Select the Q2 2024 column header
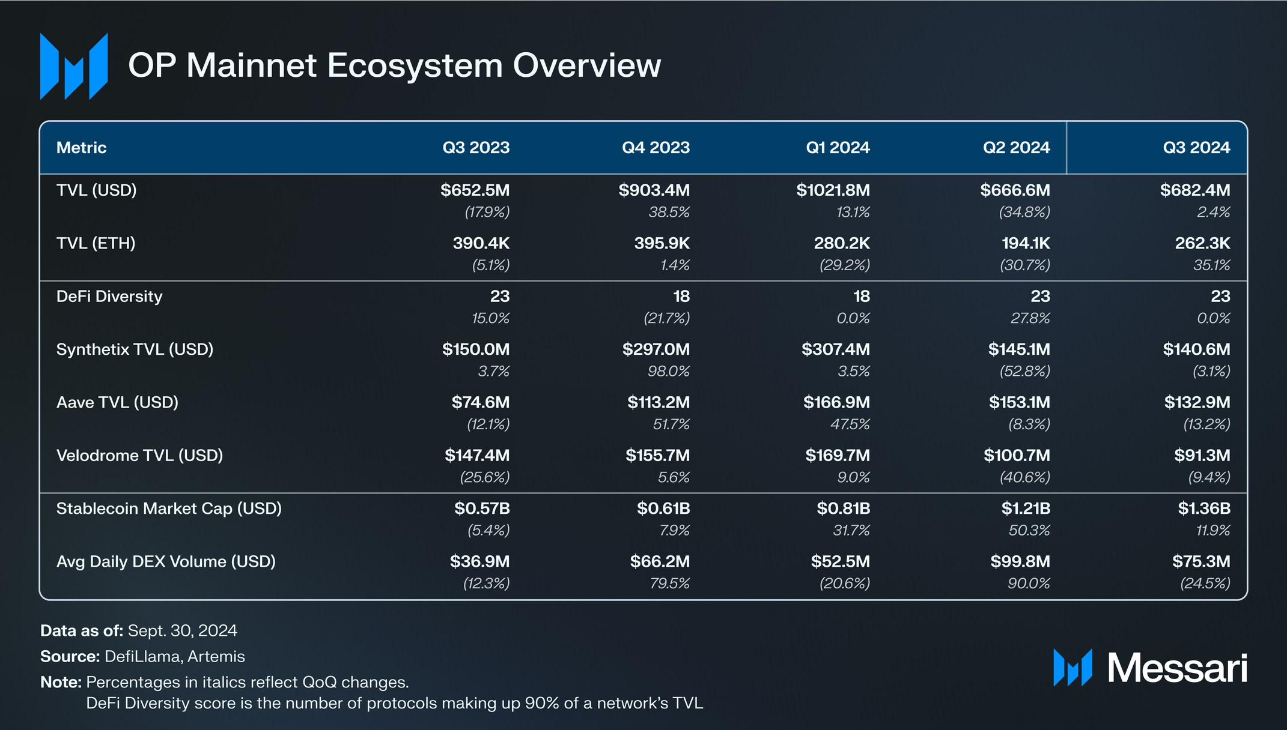The height and width of the screenshot is (730, 1287). pos(1016,148)
